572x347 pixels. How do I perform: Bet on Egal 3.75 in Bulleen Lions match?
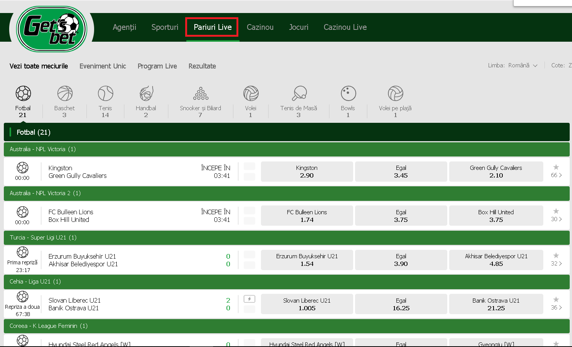tap(401, 216)
